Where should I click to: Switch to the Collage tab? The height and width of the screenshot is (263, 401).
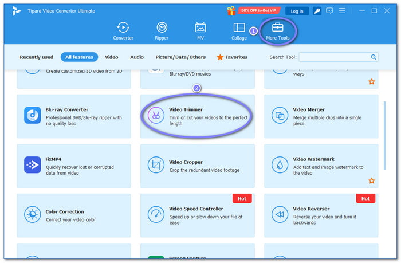coord(239,31)
